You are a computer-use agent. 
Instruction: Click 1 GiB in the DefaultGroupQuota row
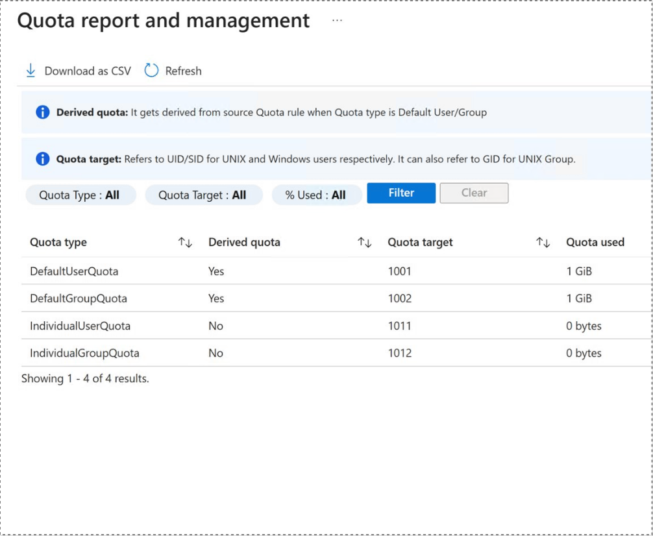tap(579, 298)
